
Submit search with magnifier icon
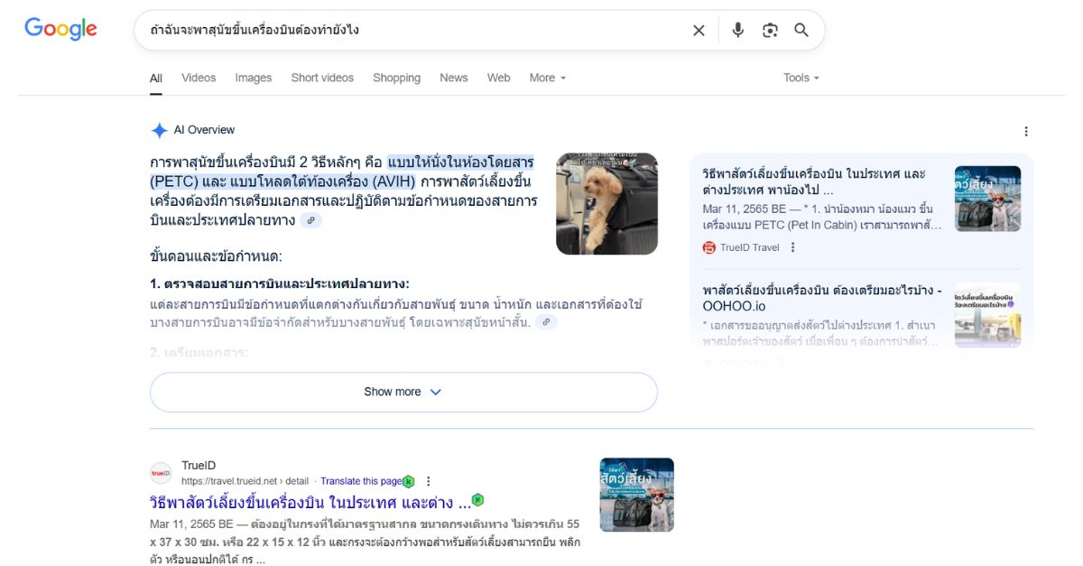pyautogui.click(x=801, y=30)
